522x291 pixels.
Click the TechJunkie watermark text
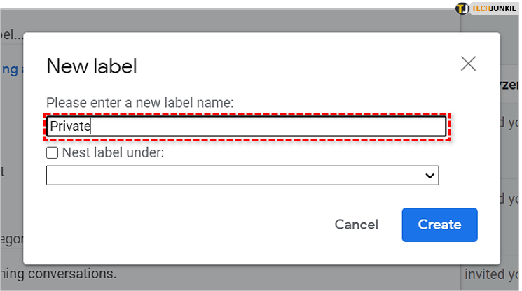click(x=495, y=8)
